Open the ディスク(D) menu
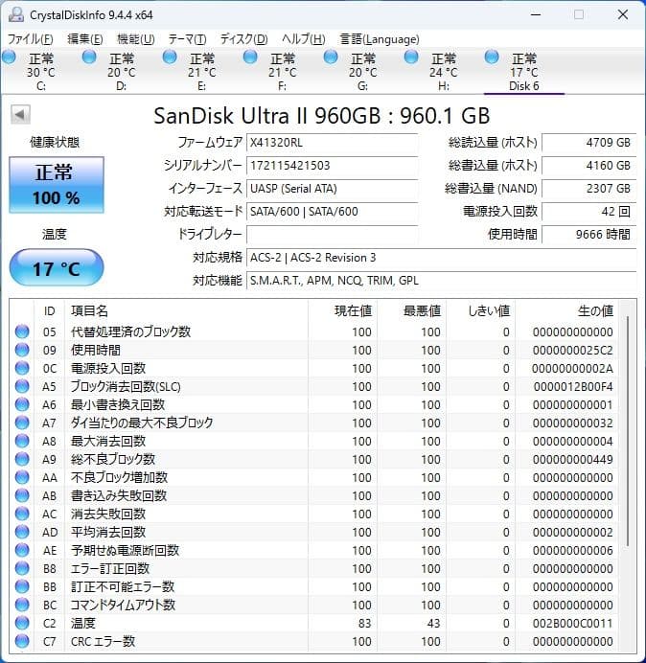Image resolution: width=646 pixels, height=663 pixels. [x=244, y=39]
